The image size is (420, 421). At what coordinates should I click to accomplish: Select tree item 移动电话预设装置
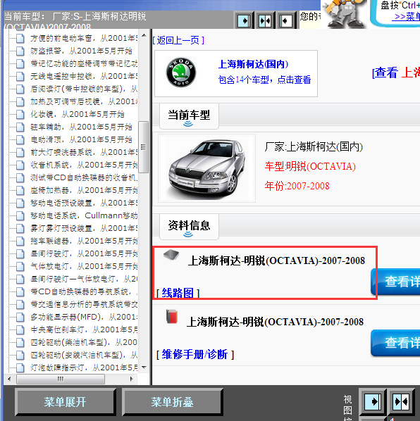tap(84, 203)
